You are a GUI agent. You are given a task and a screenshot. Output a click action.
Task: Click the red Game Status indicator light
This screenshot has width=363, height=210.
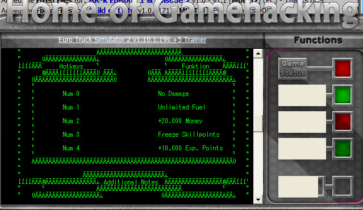coord(343,69)
